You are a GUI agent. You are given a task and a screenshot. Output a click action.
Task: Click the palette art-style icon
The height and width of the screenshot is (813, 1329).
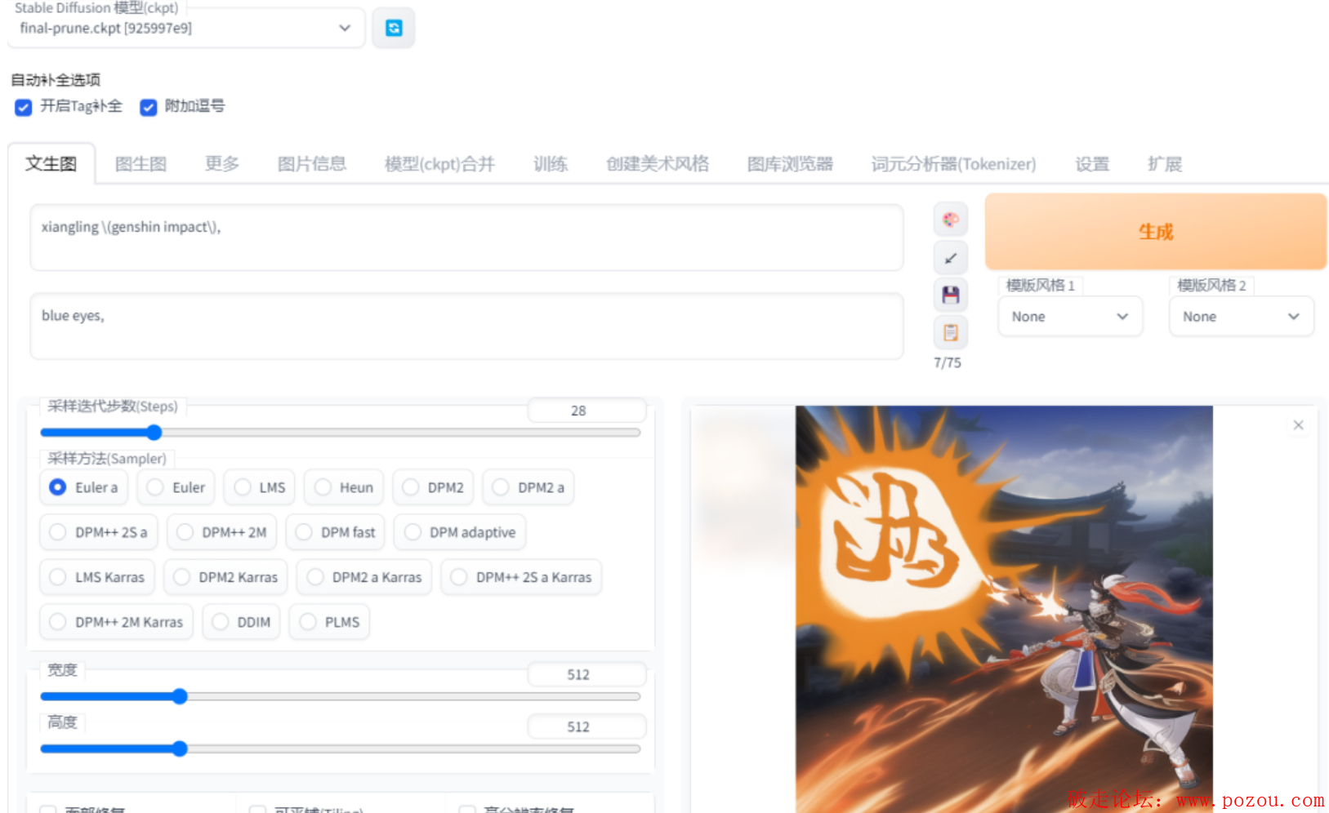coord(951,219)
